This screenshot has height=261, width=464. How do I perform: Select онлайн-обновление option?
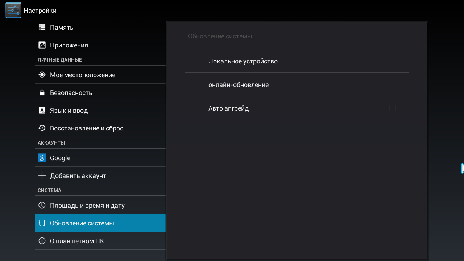pos(239,85)
